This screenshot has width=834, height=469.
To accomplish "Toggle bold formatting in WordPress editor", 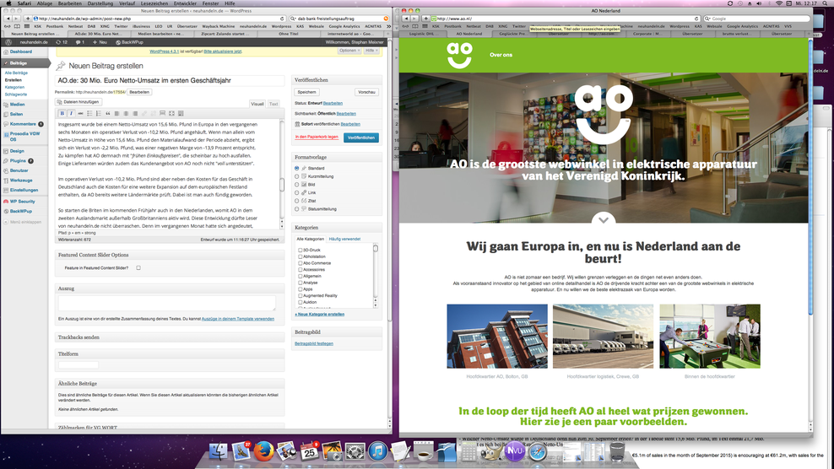I will point(62,113).
